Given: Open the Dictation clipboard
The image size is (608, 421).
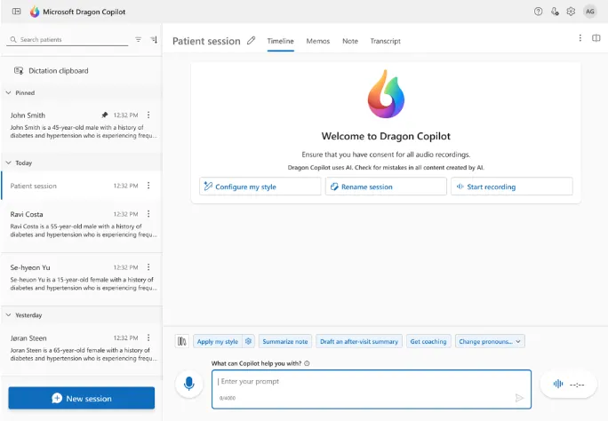Looking at the screenshot, I should click(x=52, y=71).
